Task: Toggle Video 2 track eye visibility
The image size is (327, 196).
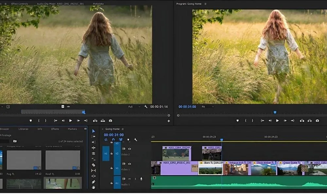Action: tap(129, 149)
